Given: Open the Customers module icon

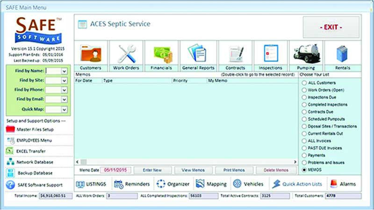Looking at the screenshot, I should pyautogui.click(x=91, y=54).
